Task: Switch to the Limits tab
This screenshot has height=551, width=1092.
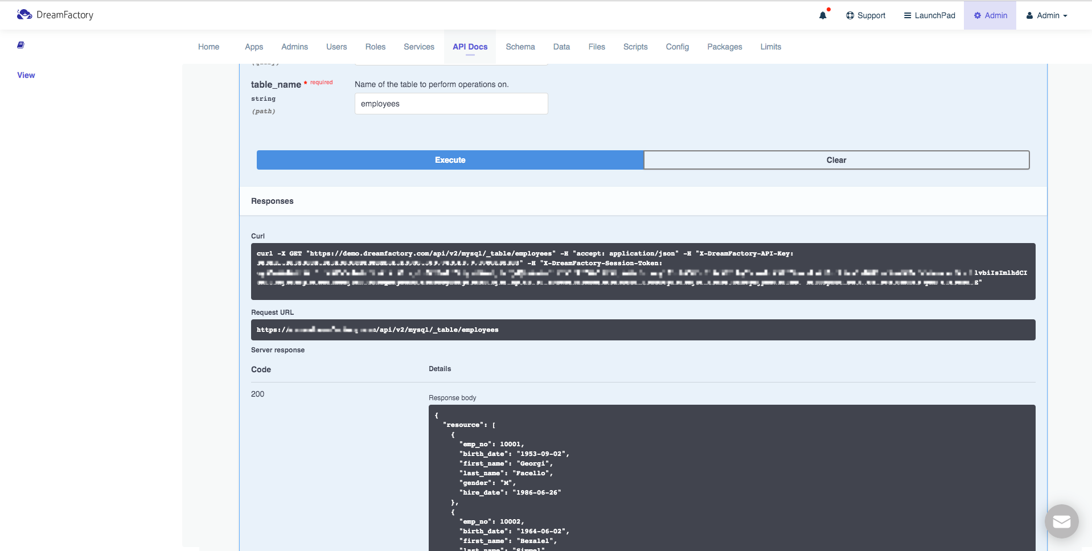Action: coord(771,47)
